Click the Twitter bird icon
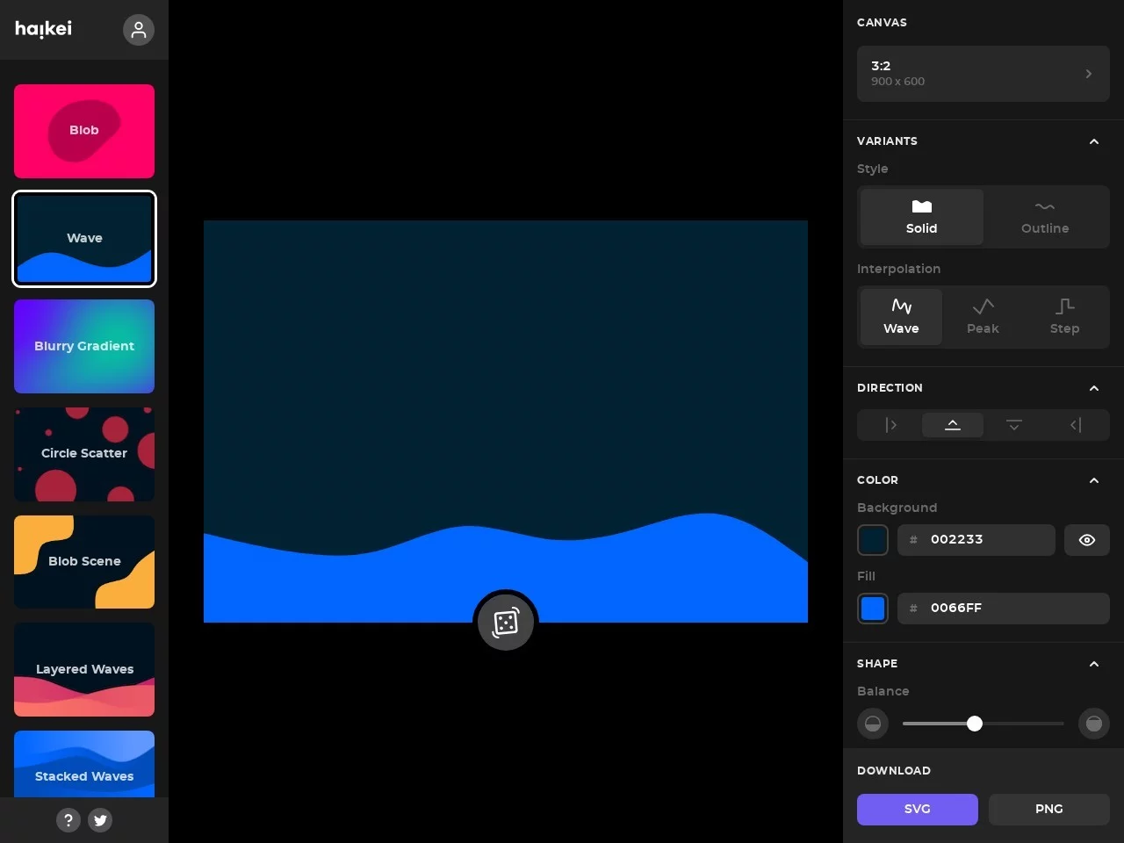This screenshot has width=1124, height=843. click(x=100, y=820)
